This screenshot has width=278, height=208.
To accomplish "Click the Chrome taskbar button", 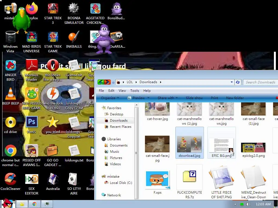I will [34, 204].
